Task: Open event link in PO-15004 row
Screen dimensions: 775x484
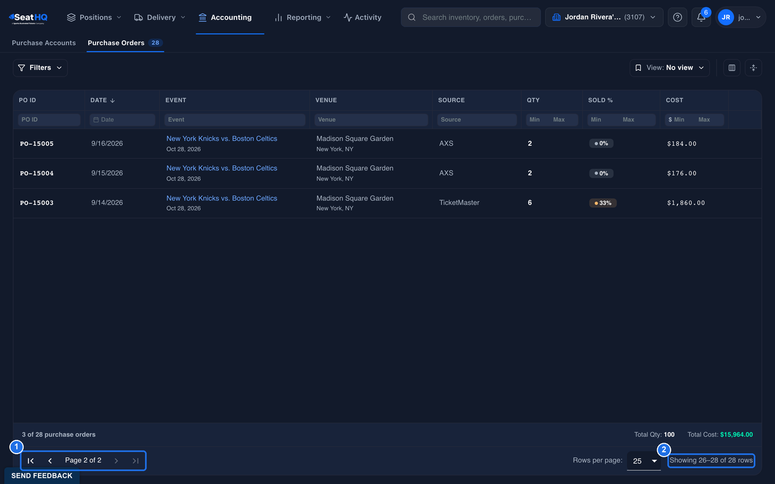Action: (222, 168)
